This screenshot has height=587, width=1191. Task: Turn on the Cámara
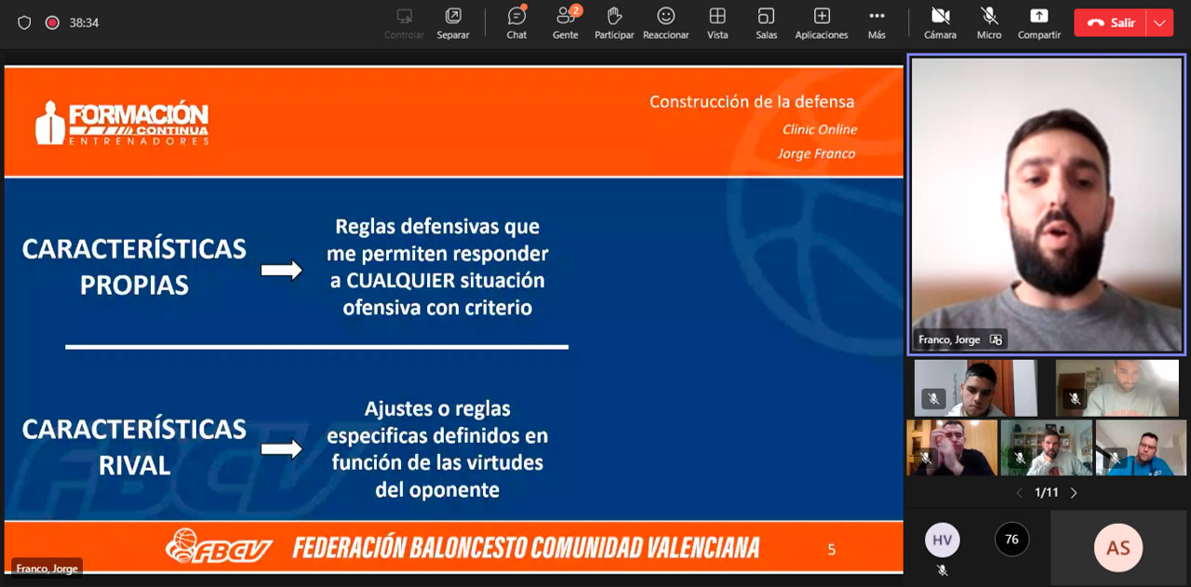coord(940,23)
